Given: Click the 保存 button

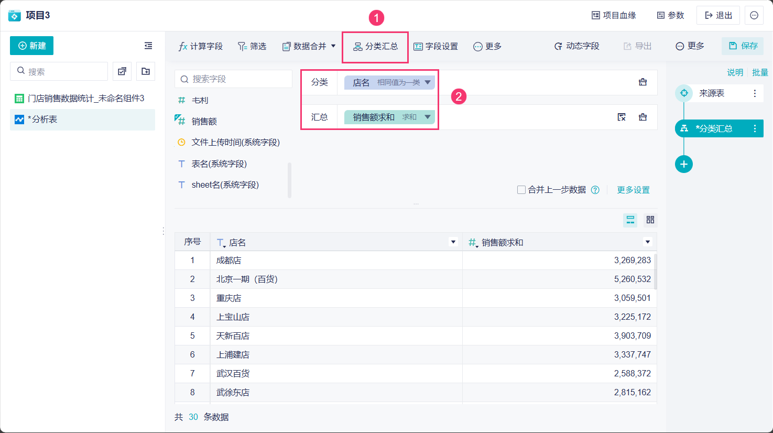Looking at the screenshot, I should tap(743, 46).
